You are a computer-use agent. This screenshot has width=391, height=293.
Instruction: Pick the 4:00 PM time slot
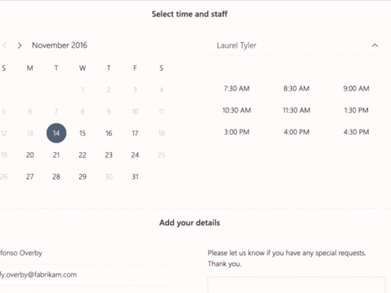297,133
